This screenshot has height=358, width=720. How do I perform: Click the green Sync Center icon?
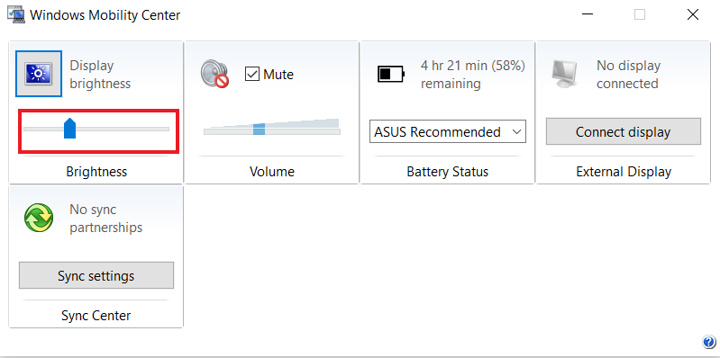39,218
